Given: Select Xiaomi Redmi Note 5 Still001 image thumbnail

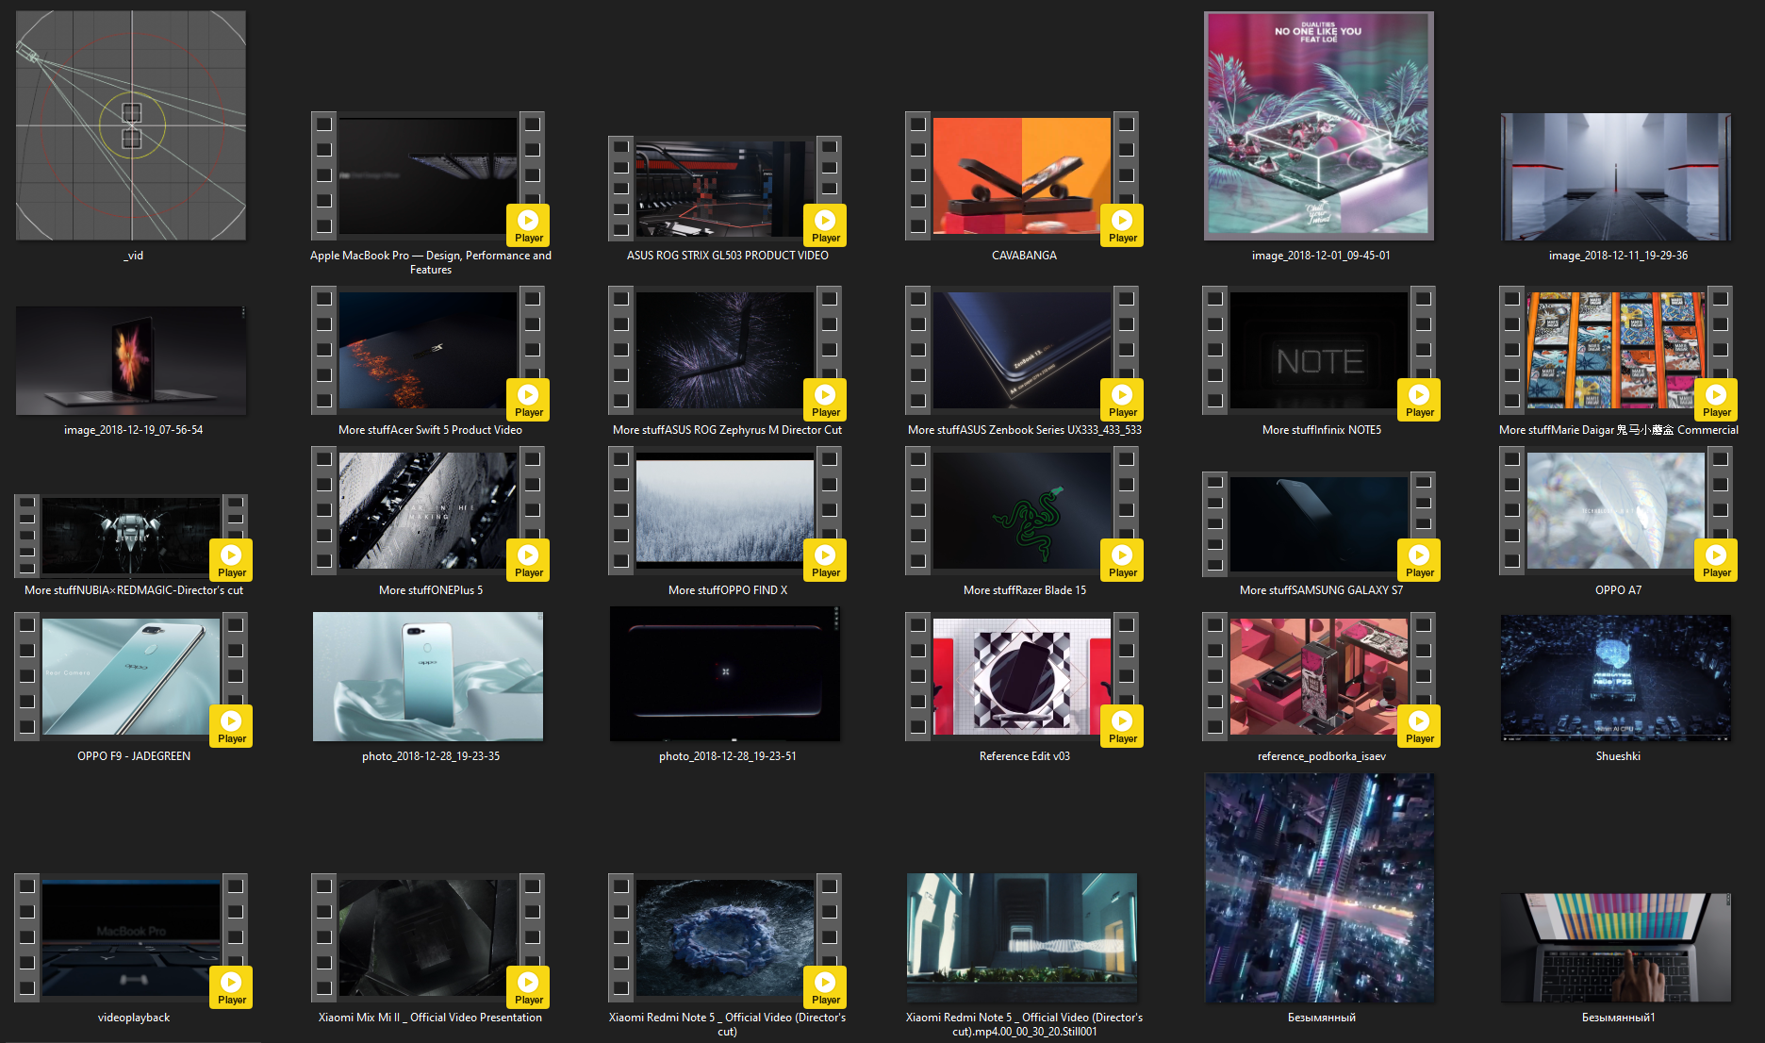Looking at the screenshot, I should pyautogui.click(x=1022, y=937).
